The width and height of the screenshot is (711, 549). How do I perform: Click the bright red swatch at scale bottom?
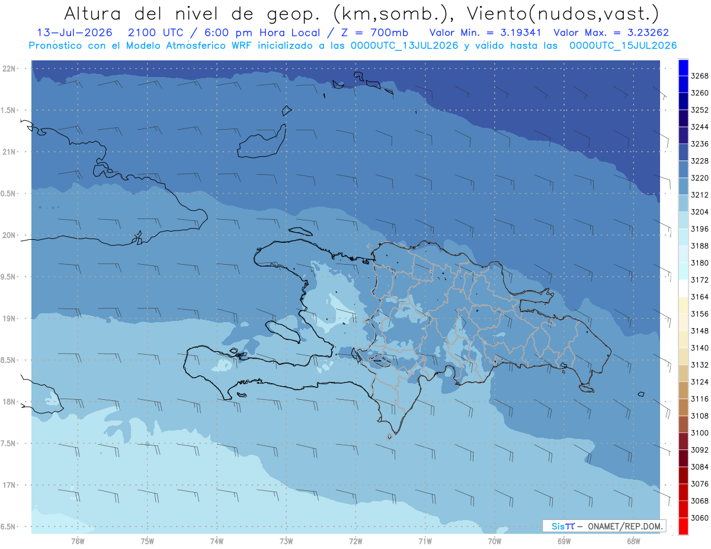click(683, 526)
